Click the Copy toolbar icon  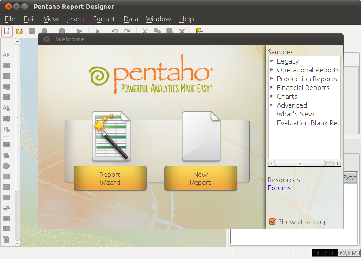tap(157, 31)
